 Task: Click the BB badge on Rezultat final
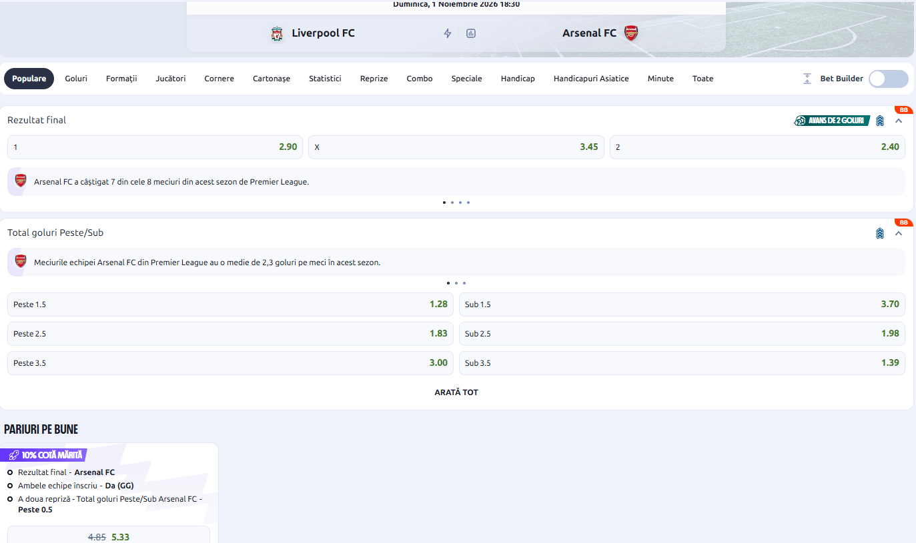[x=904, y=110]
